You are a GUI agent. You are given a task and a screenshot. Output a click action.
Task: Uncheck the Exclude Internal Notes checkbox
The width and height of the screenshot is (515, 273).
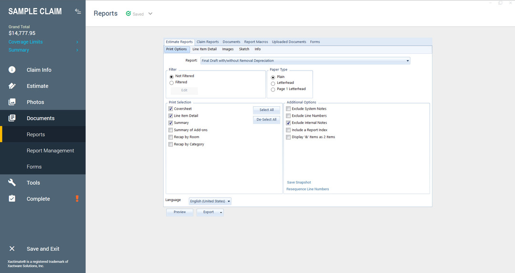click(288, 123)
